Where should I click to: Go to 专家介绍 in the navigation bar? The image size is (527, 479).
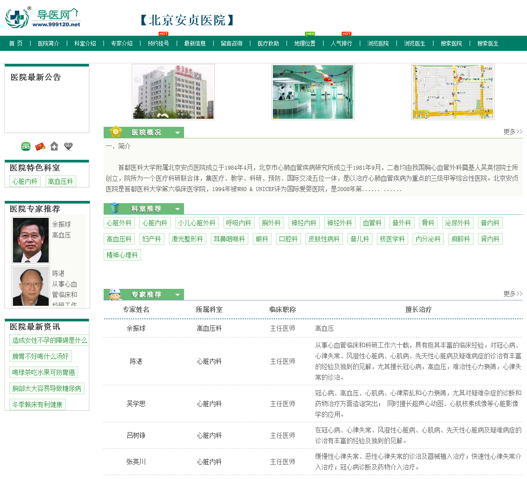tap(121, 43)
